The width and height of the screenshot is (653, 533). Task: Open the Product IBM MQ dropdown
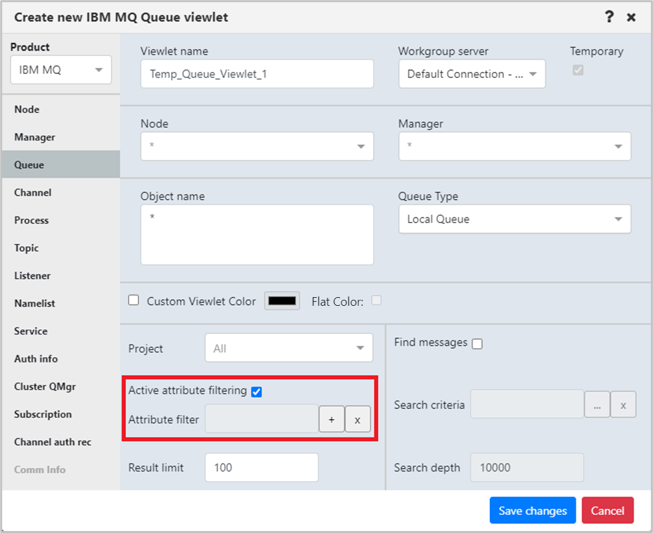(x=61, y=69)
